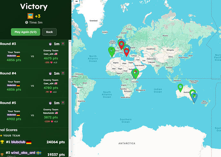Click the 4780 pts enemy score
221x157 pixels.
pyautogui.click(x=51, y=88)
